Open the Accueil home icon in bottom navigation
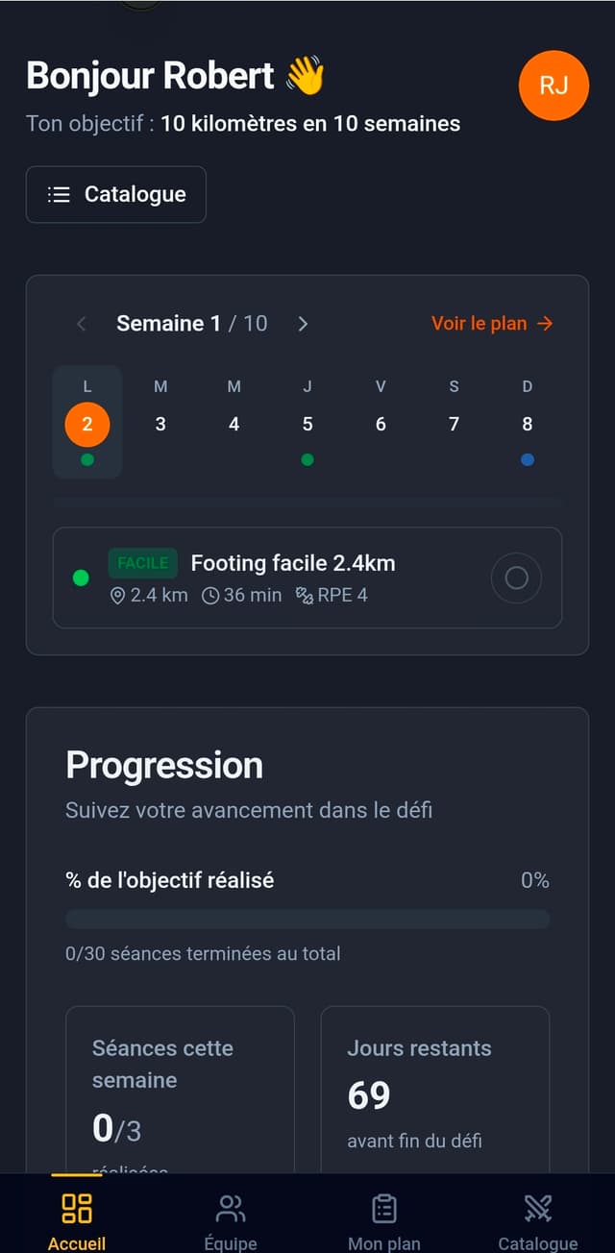 77,1208
